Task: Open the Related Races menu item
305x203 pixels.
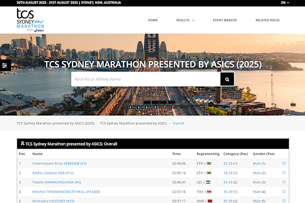Action: [267, 20]
